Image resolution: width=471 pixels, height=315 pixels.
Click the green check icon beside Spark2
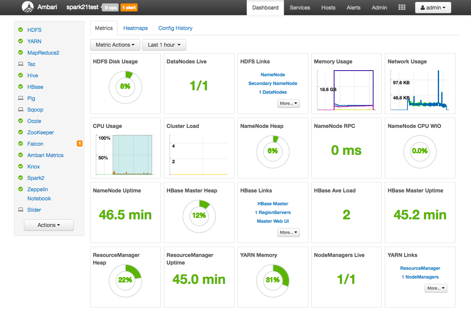point(21,178)
